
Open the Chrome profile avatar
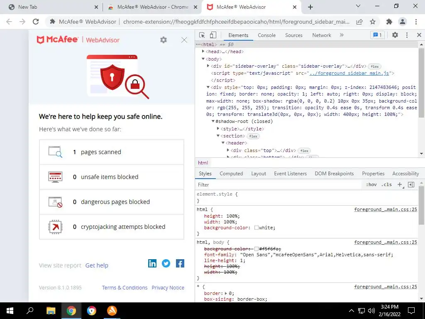[x=403, y=22]
